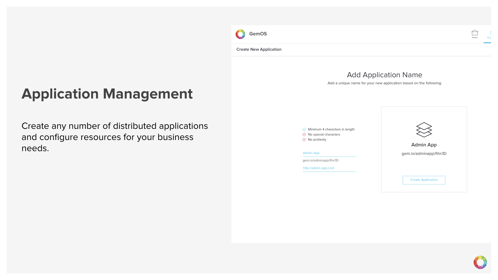Click the No special characters rule text
The image size is (498, 280).
[x=324, y=135]
